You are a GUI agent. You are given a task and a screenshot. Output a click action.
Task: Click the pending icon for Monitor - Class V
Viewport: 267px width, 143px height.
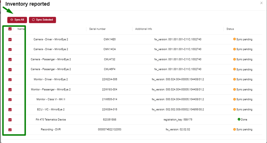coord(234,99)
